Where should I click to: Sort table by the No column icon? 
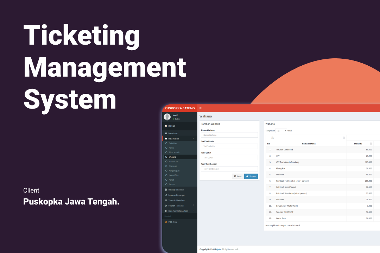272,138
